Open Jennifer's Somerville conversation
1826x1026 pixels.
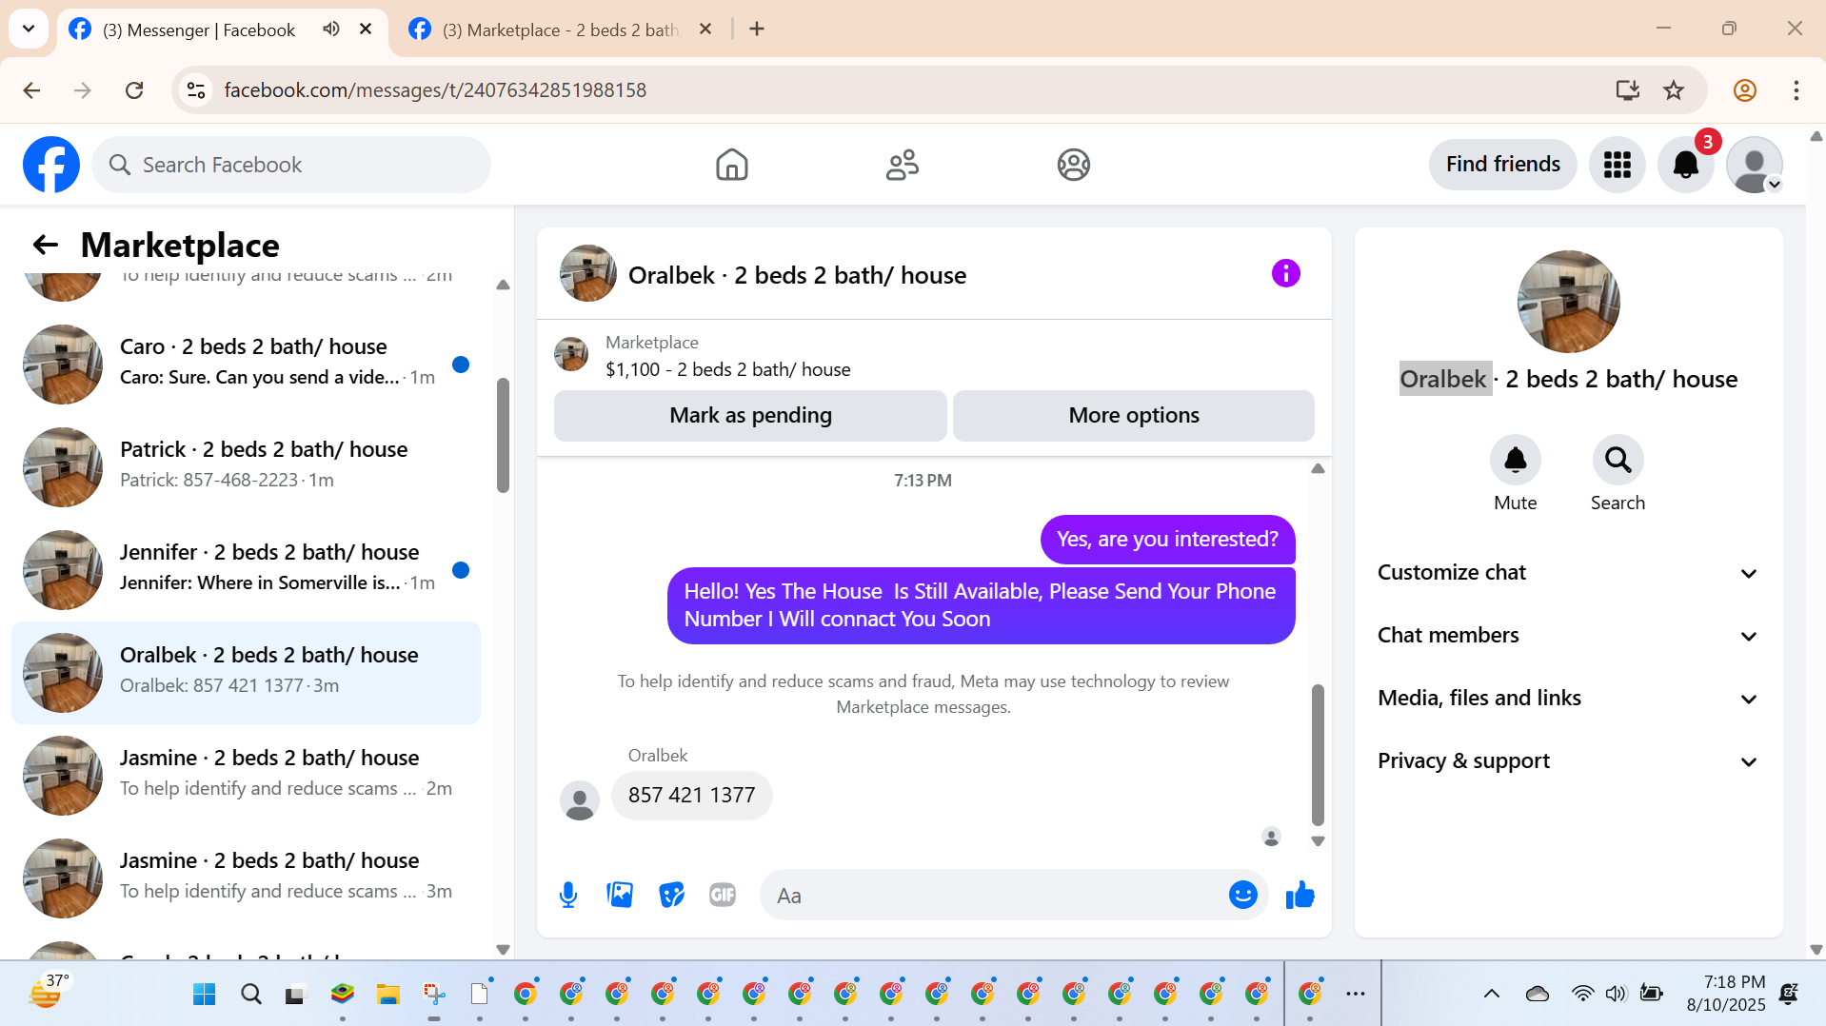(x=246, y=569)
